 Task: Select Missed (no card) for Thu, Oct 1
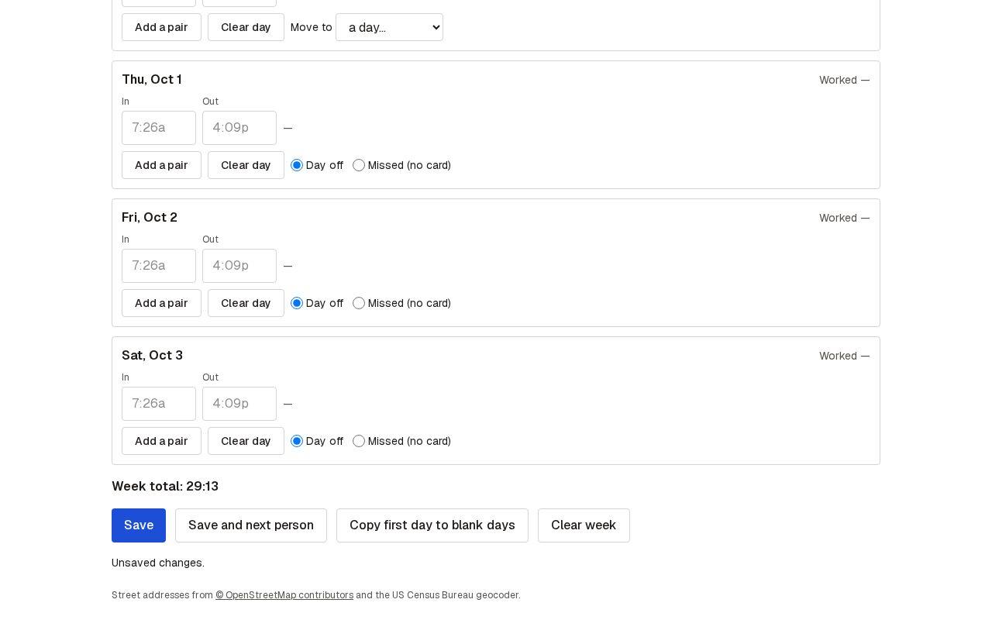click(x=359, y=165)
